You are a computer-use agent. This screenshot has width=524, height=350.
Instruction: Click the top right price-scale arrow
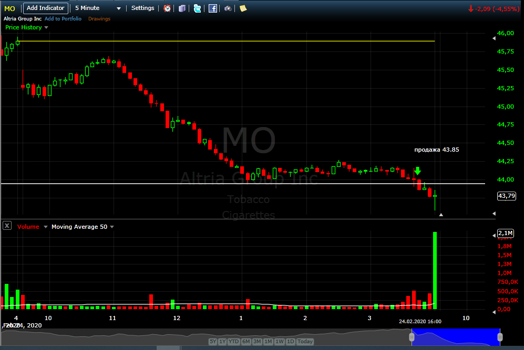pyautogui.click(x=494, y=38)
